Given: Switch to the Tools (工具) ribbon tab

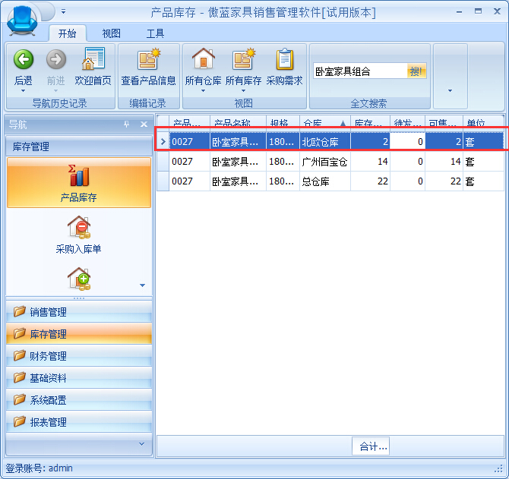Looking at the screenshot, I should tap(155, 33).
